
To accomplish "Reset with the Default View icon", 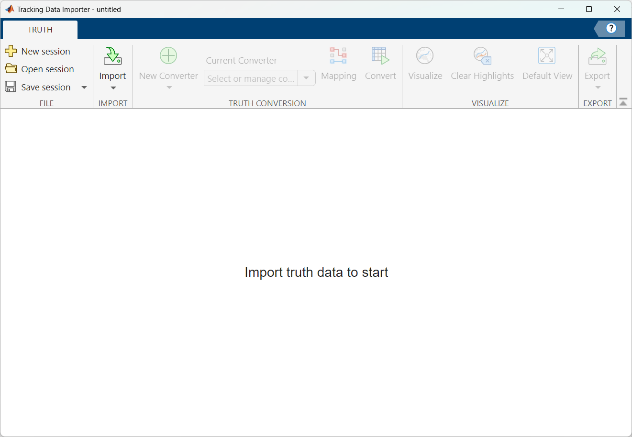I will point(547,56).
